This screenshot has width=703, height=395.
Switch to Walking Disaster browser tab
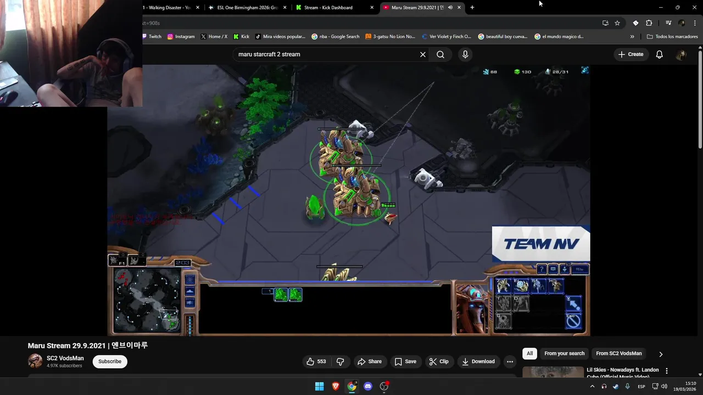coord(167,8)
